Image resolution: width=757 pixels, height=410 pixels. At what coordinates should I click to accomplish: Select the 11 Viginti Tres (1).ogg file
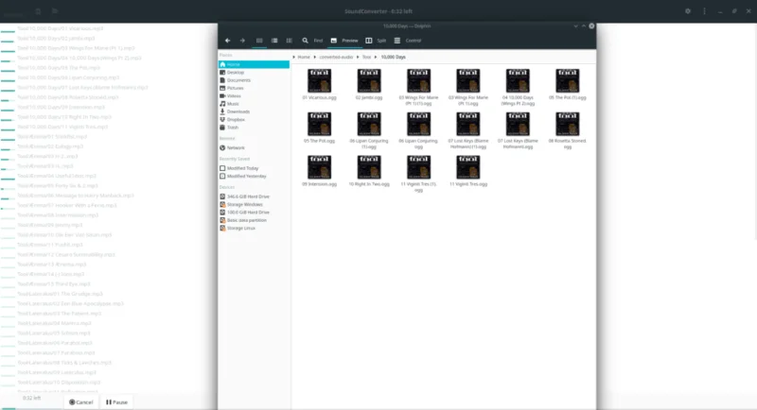(x=418, y=174)
